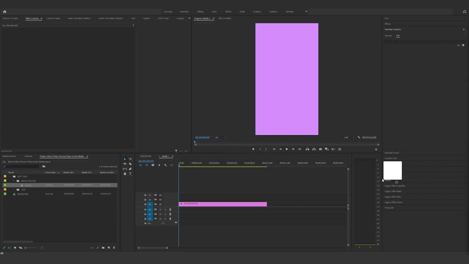Image resolution: width=469 pixels, height=264 pixels.
Task: Select the Razor tool
Action: click(x=130, y=164)
